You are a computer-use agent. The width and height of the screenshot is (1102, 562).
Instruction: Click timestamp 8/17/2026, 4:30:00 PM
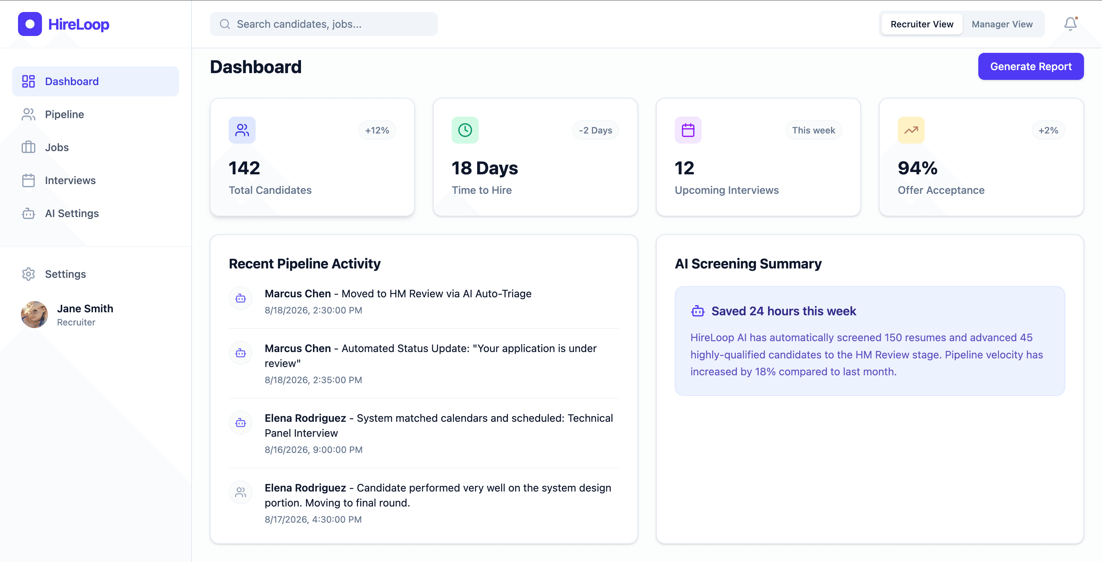coord(313,520)
